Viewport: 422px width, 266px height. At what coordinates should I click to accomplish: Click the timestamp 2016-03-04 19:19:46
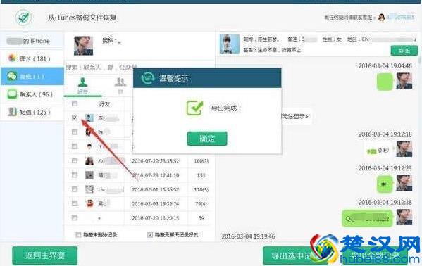248,236
